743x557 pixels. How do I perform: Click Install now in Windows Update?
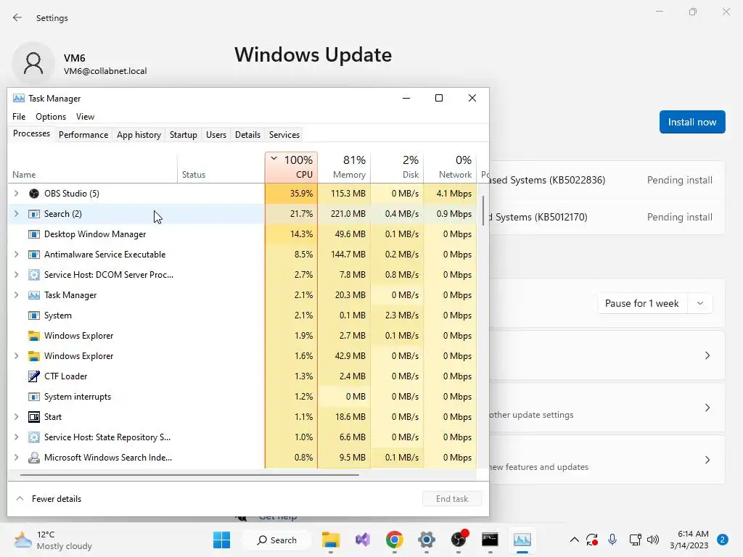[692, 122]
